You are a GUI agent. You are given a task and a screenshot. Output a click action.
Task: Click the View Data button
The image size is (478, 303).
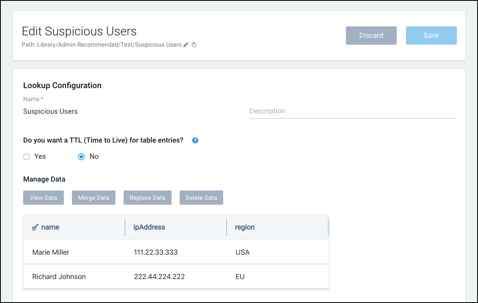[43, 197]
